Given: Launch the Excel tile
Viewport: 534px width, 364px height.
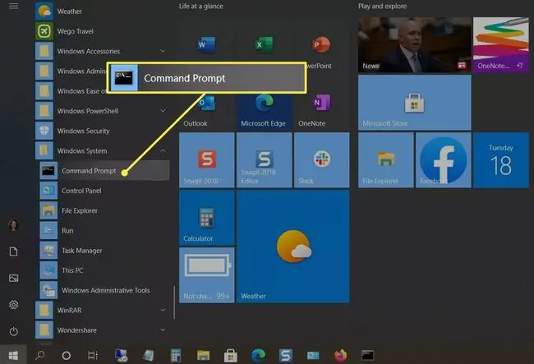Looking at the screenshot, I should click(x=264, y=45).
